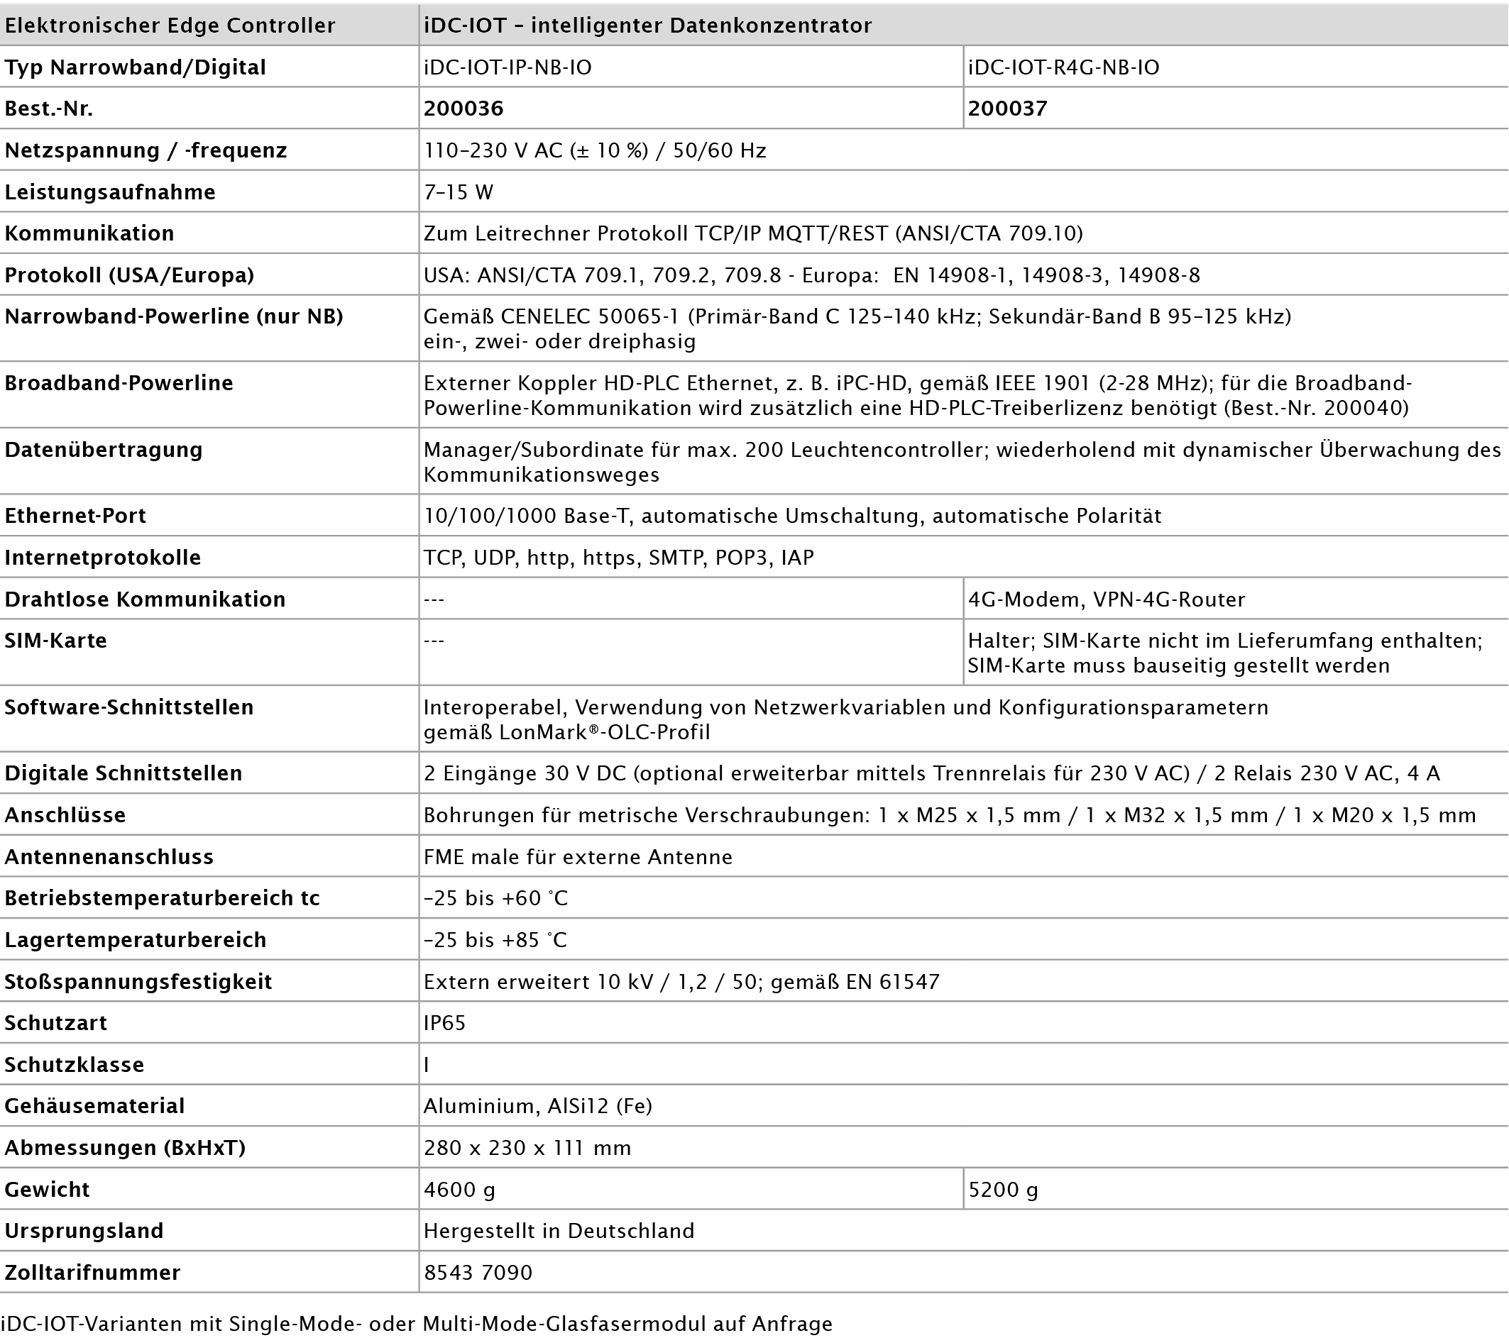Click the 'Anschlüsse' row label
This screenshot has width=1509, height=1338.
click(x=65, y=815)
